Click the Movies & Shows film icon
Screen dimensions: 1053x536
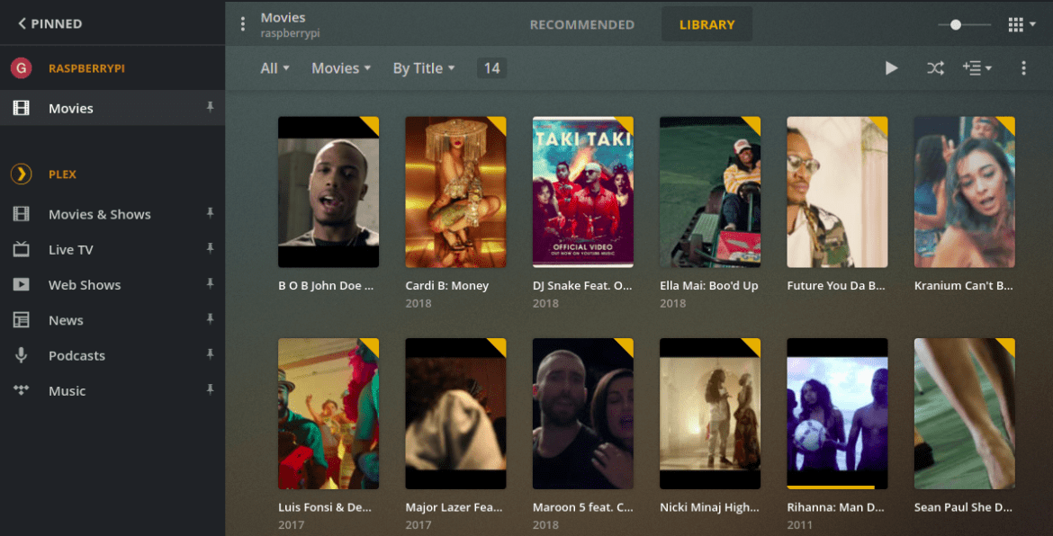pos(22,214)
